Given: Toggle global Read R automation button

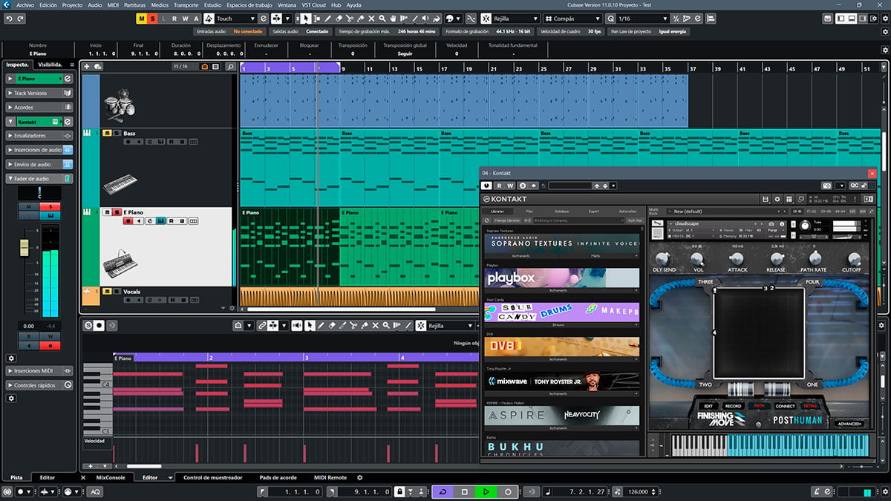Looking at the screenshot, I should click(174, 19).
